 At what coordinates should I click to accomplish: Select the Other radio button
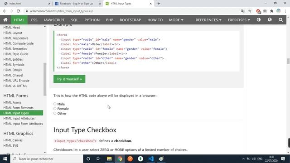(55, 113)
